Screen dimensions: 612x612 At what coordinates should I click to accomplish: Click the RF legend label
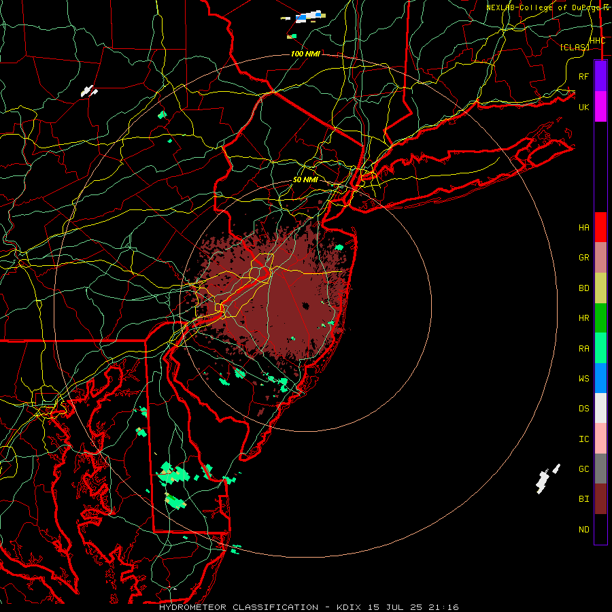(x=583, y=76)
